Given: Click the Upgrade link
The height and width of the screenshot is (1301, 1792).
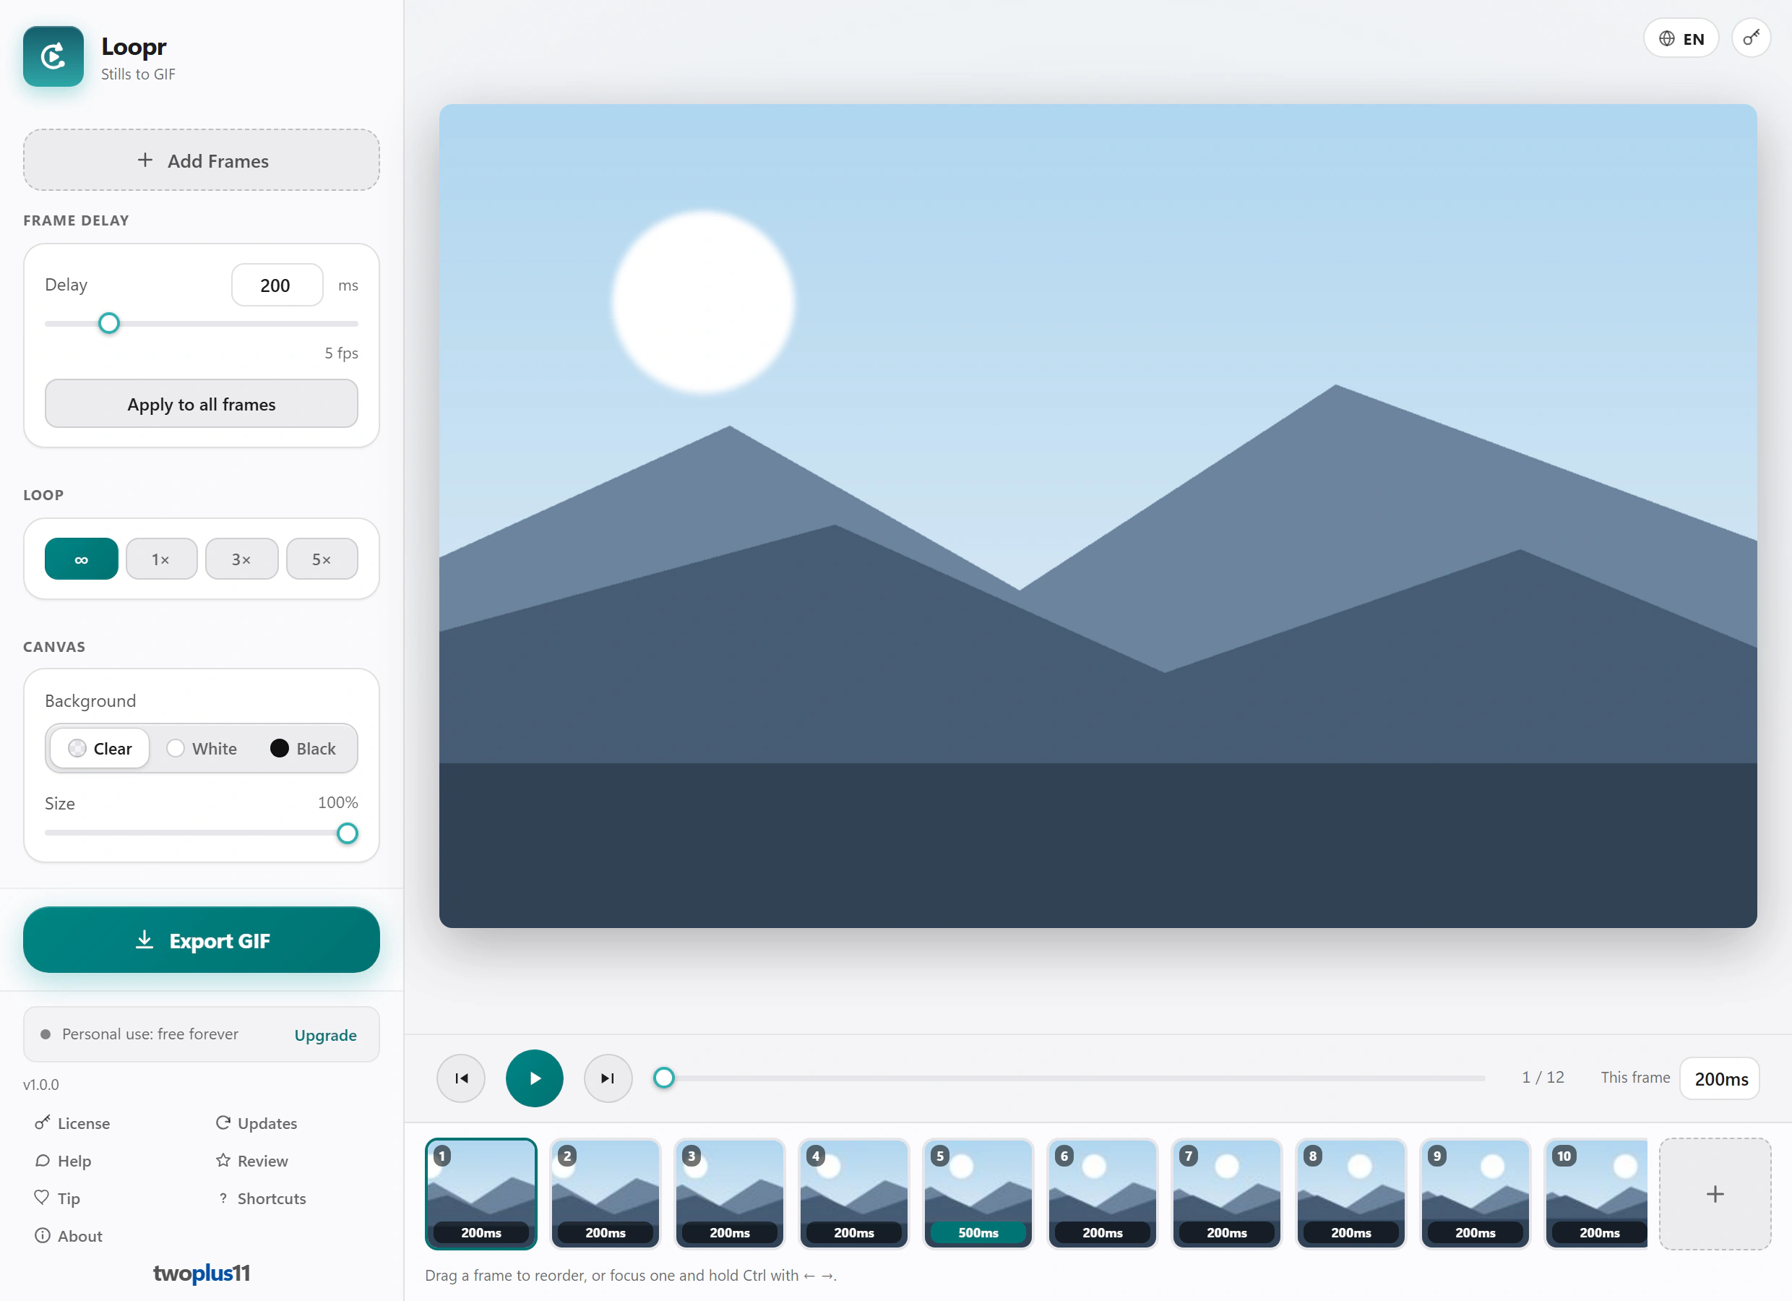Looking at the screenshot, I should [326, 1034].
